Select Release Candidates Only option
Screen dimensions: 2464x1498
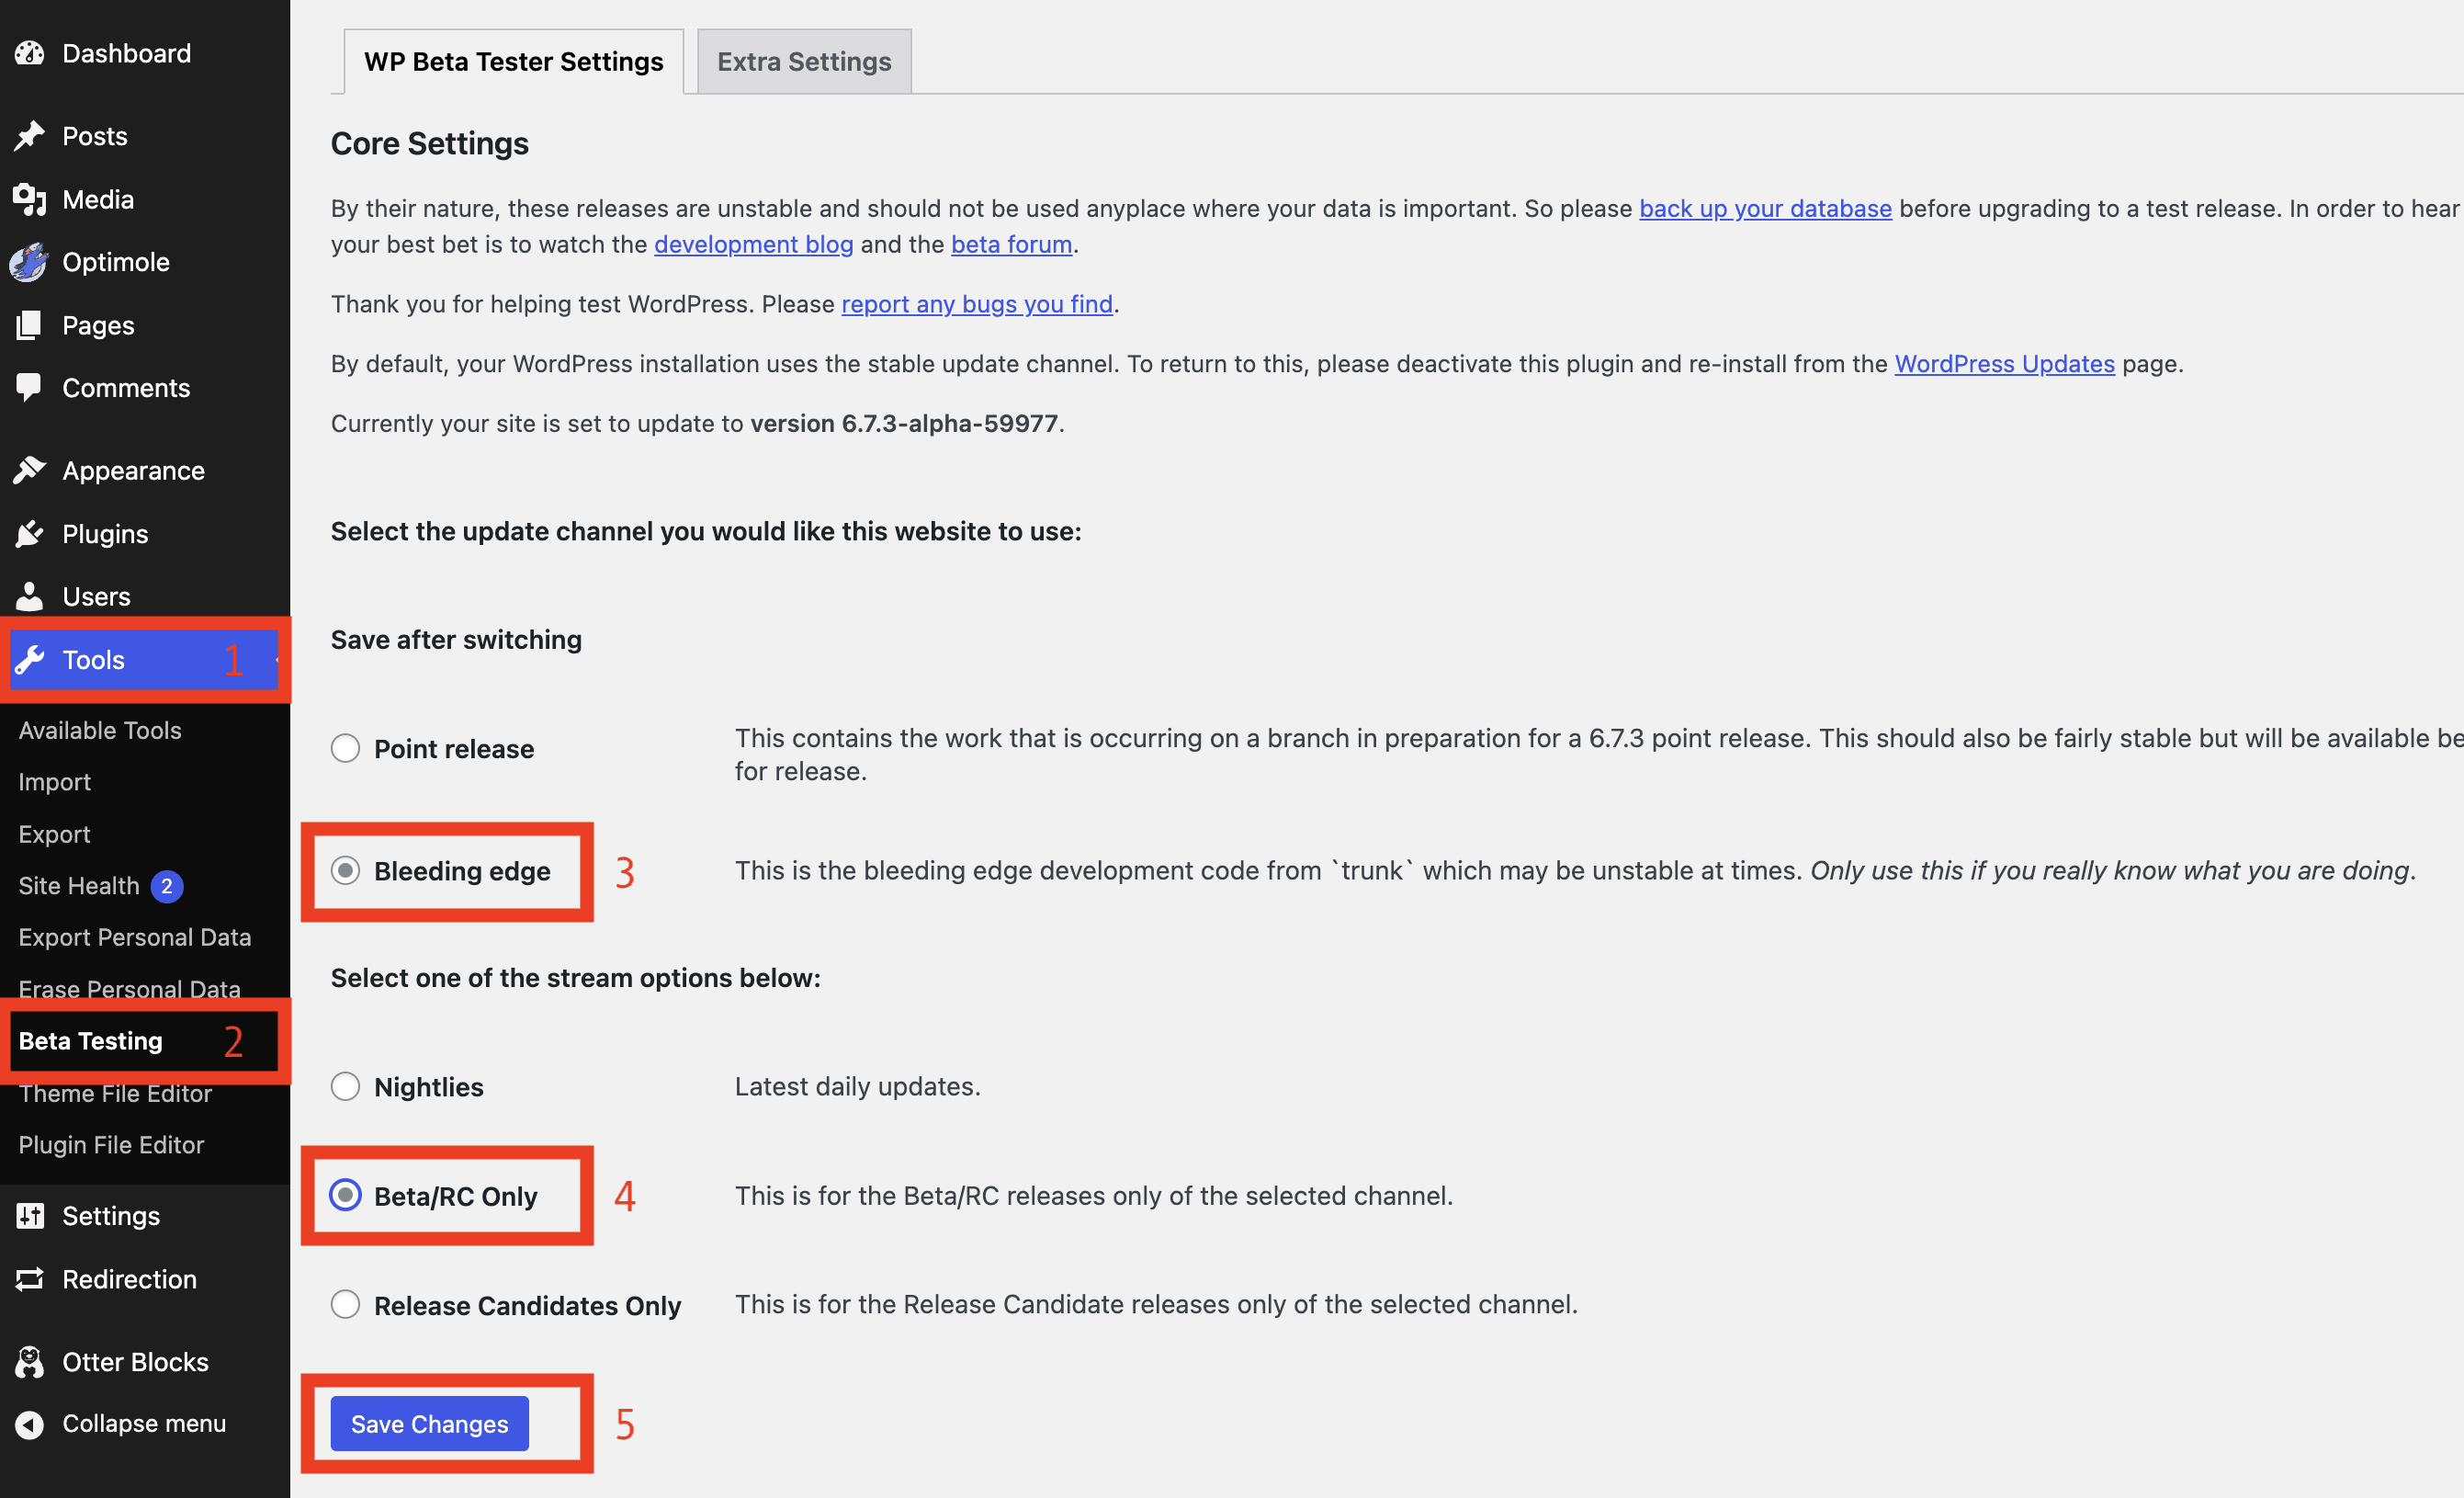pos(345,1304)
